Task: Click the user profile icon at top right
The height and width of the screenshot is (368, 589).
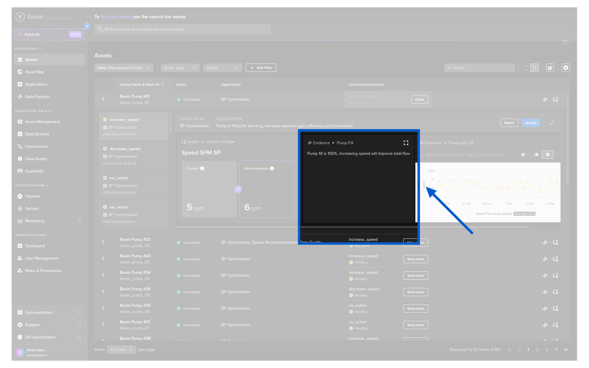Action: coord(566,68)
